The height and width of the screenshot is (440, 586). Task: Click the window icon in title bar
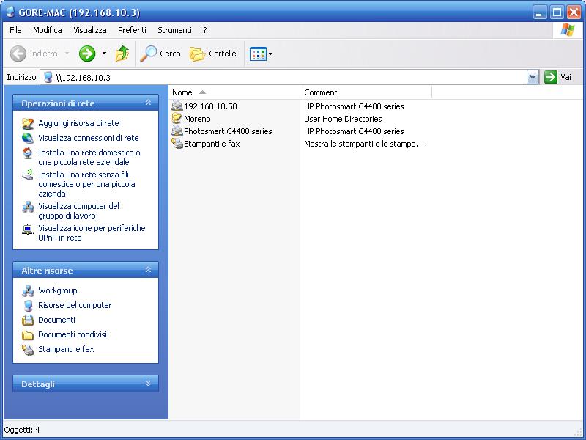[10, 12]
